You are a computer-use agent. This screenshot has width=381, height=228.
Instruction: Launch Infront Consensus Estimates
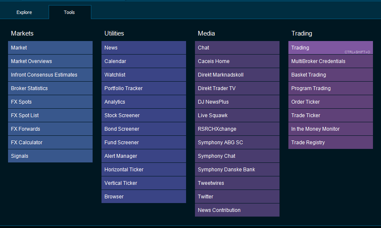[50, 75]
